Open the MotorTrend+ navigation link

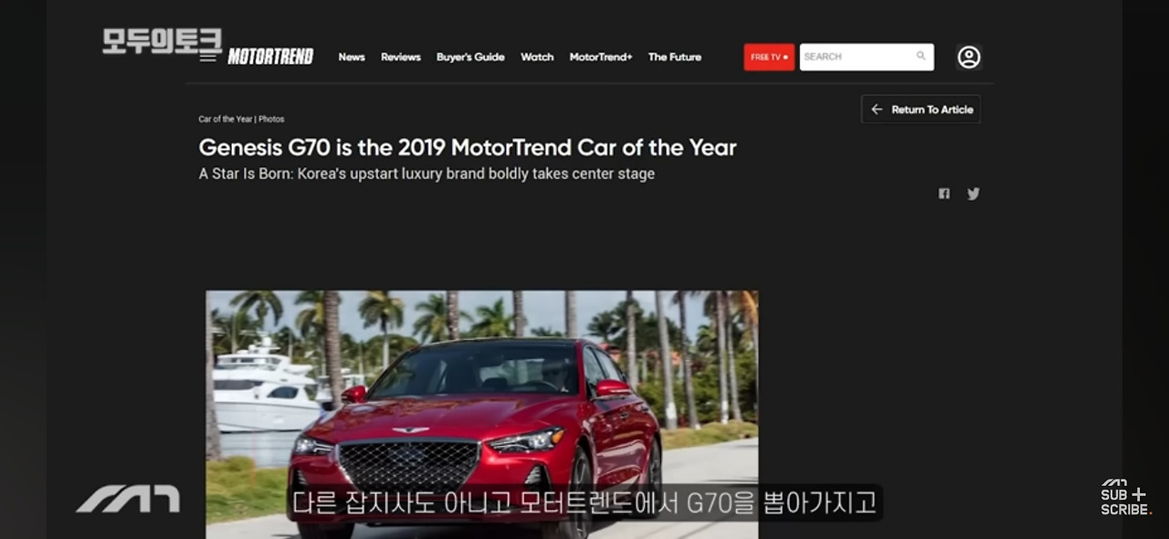coord(601,57)
